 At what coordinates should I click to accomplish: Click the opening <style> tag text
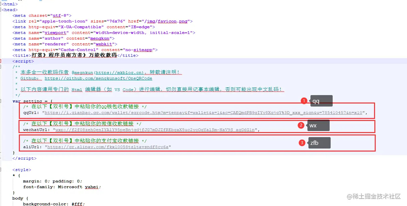tap(22, 170)
